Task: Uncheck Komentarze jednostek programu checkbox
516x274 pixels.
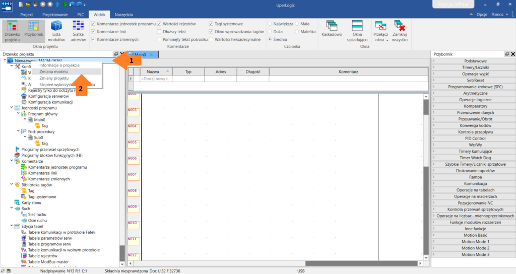Action: 93,24
